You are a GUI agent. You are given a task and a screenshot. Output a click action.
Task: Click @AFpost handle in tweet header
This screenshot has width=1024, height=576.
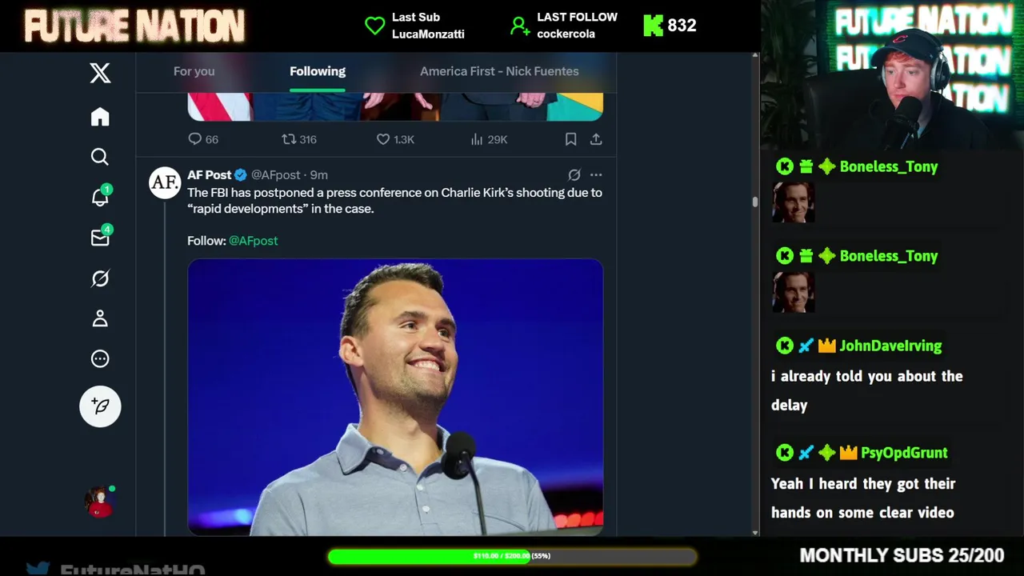(x=276, y=174)
